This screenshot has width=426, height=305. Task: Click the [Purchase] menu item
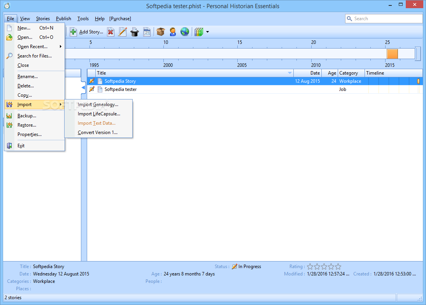120,18
